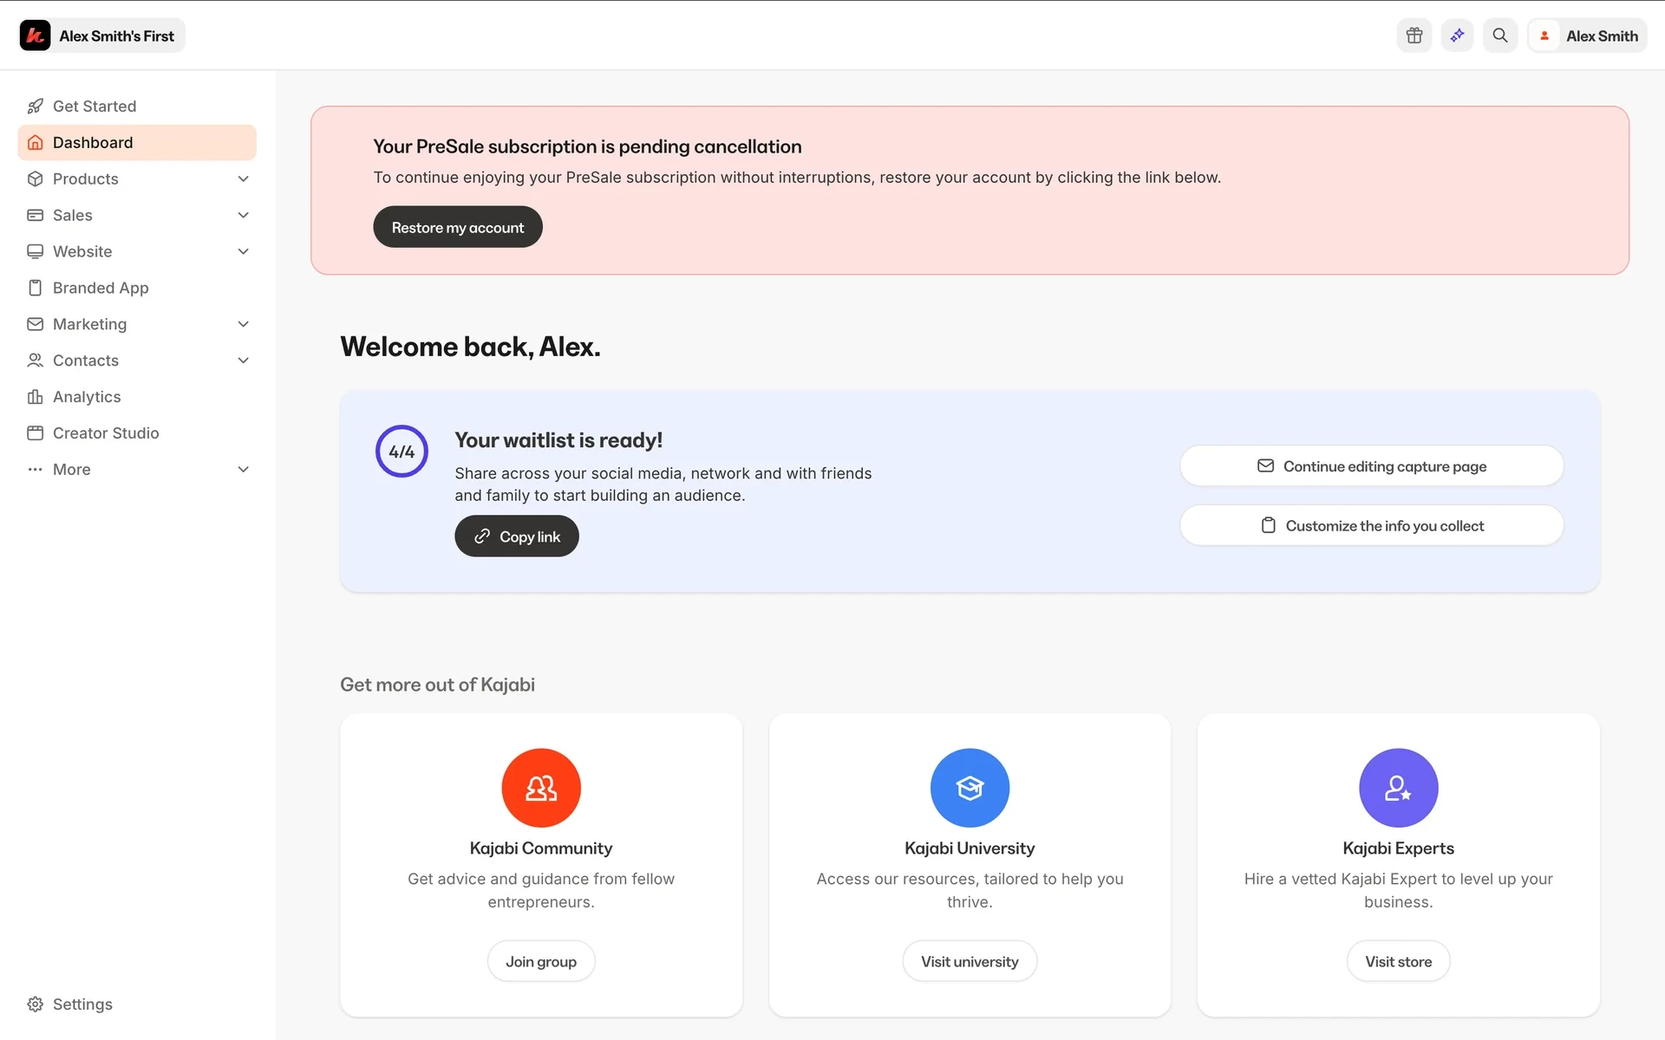Click Restore my account button
This screenshot has height=1040, width=1665.
point(458,227)
